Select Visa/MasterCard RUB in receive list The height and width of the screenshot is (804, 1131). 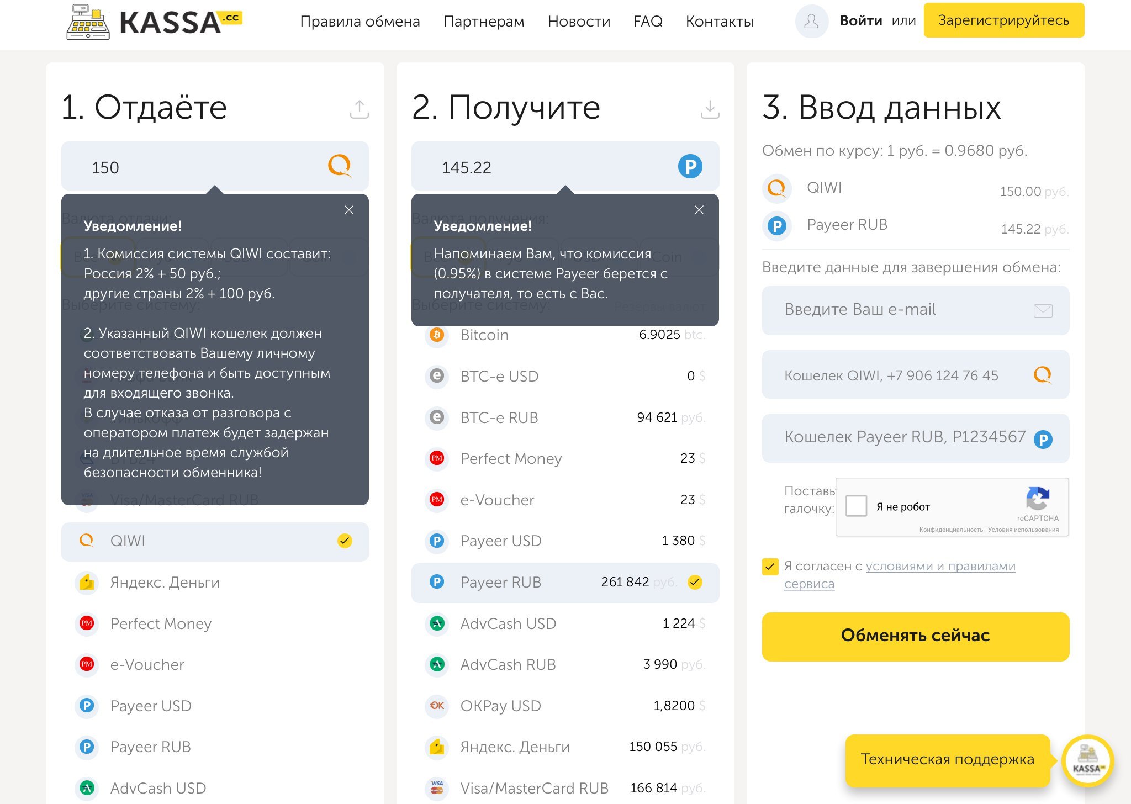[565, 788]
